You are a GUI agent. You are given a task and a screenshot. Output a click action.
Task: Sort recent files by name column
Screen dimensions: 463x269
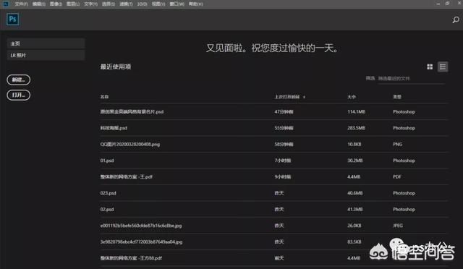point(104,97)
